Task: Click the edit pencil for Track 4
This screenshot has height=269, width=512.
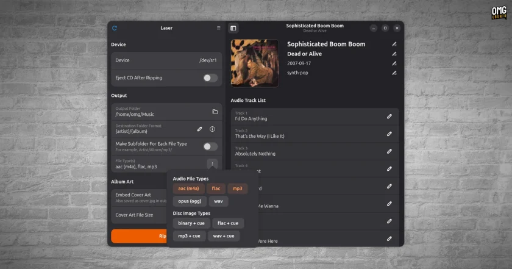Action: click(x=389, y=168)
